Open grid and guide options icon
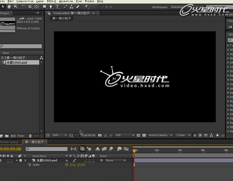Image resolution: width=233 pixels, height=181 pixels. (x=71, y=135)
